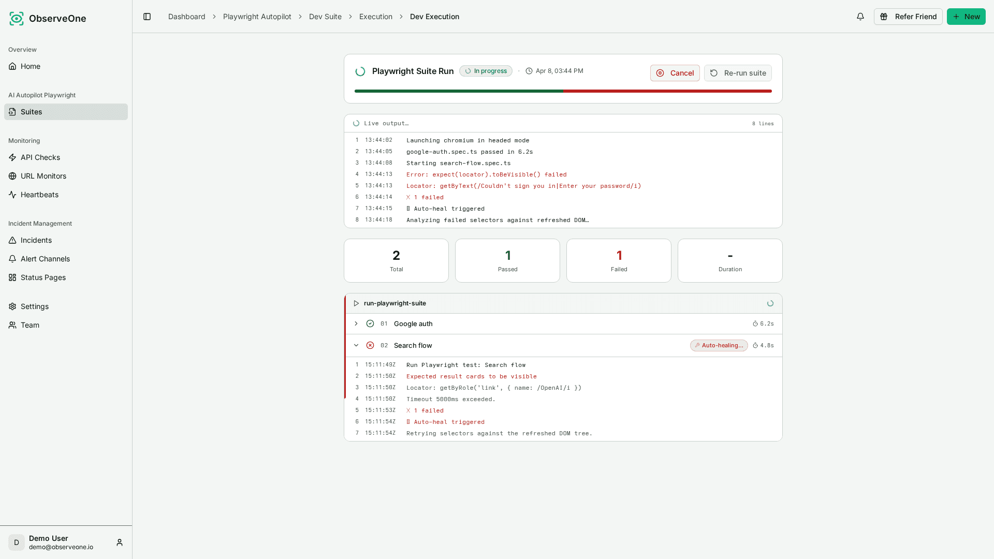Click the run-playwright-suite header label

395,303
